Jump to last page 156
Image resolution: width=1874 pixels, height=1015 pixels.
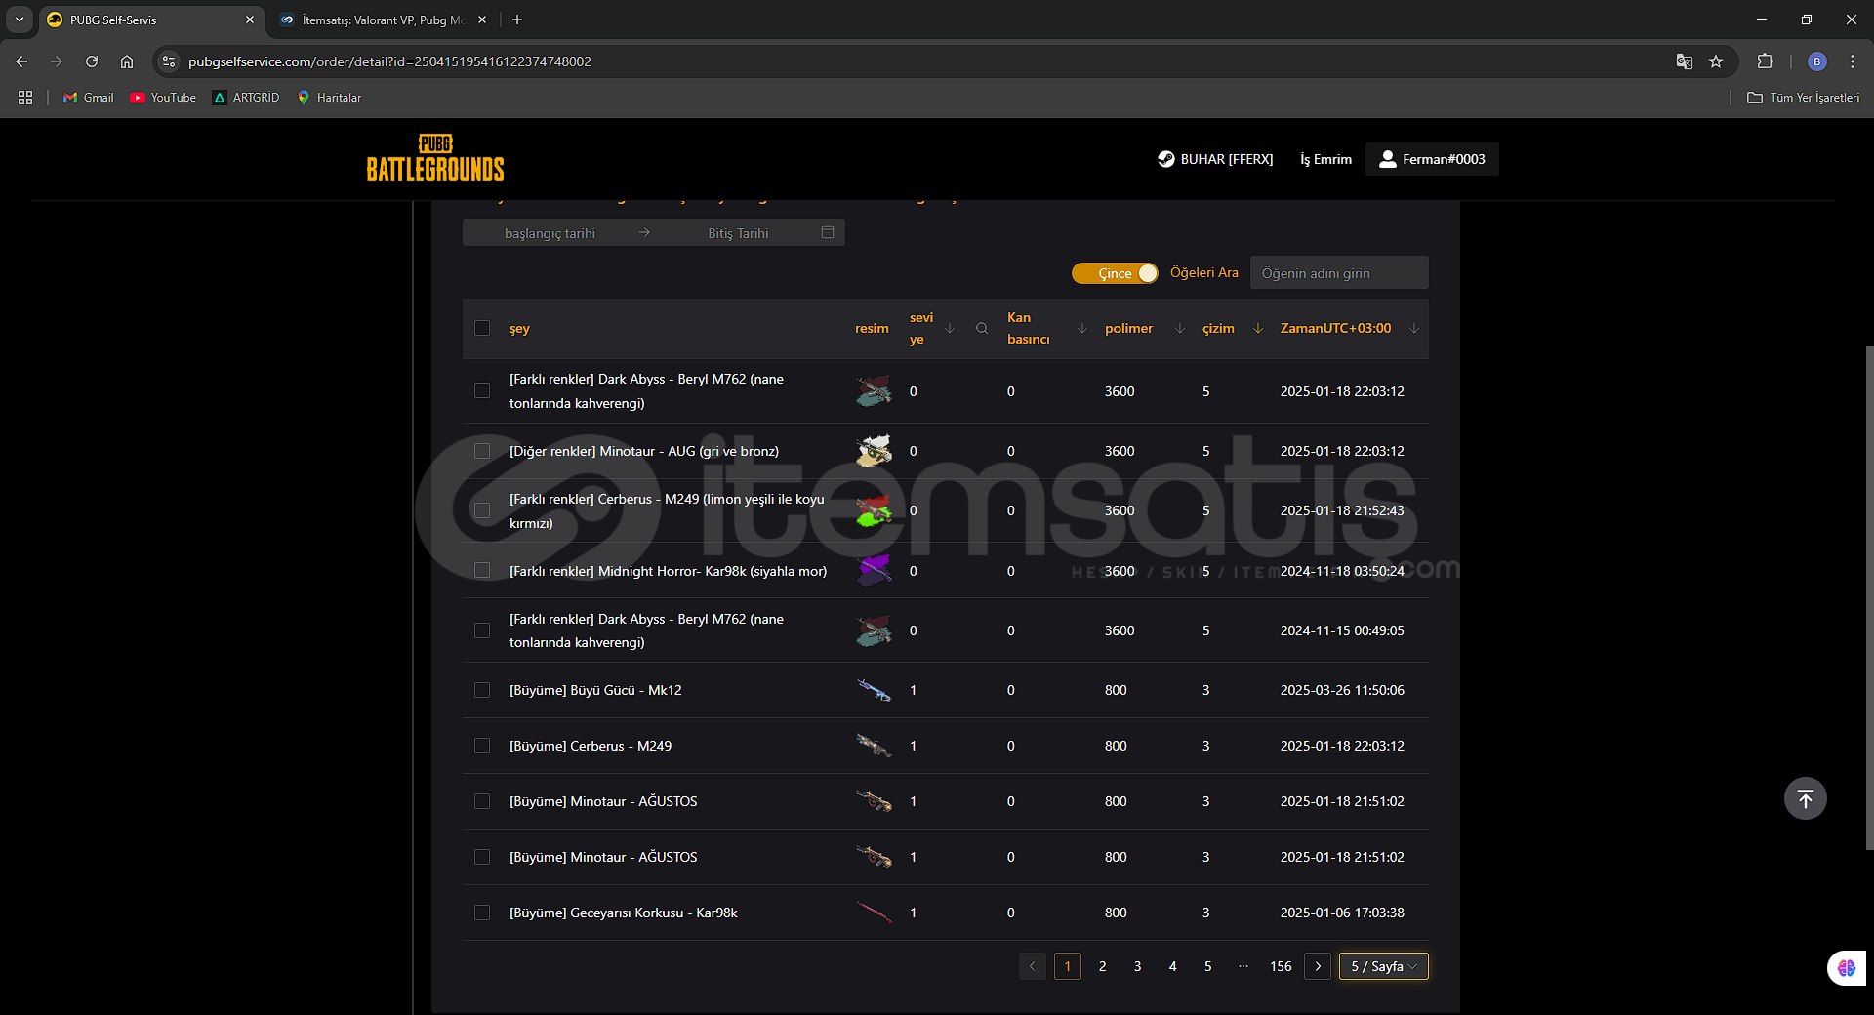click(1281, 966)
